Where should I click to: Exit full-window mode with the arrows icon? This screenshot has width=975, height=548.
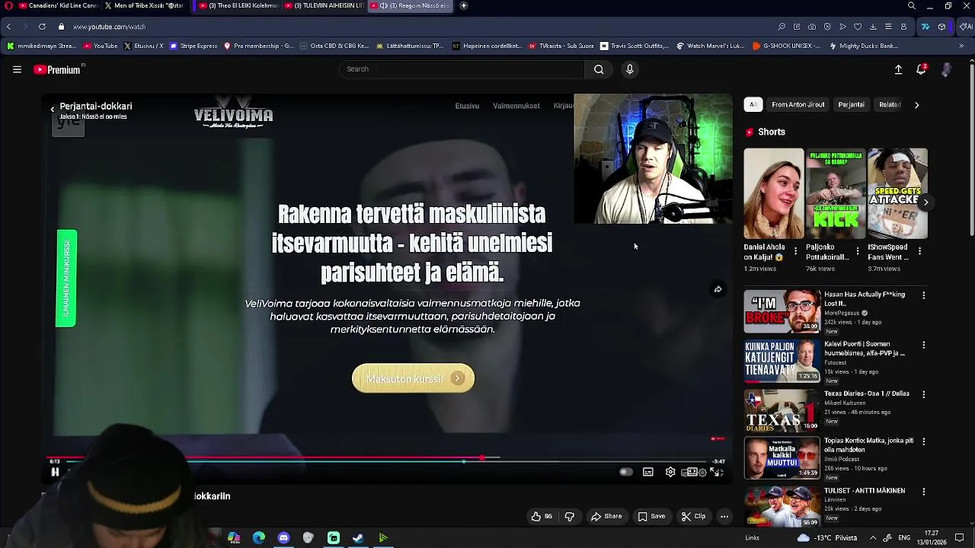715,472
